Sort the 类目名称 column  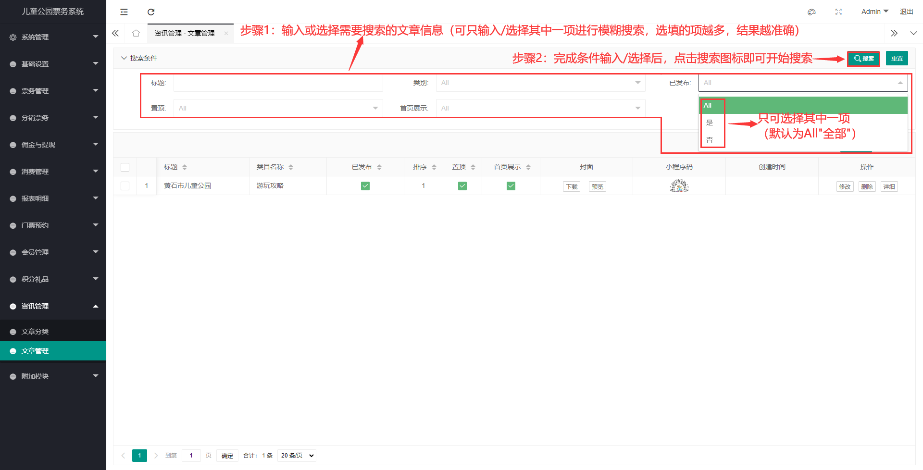[x=291, y=167]
